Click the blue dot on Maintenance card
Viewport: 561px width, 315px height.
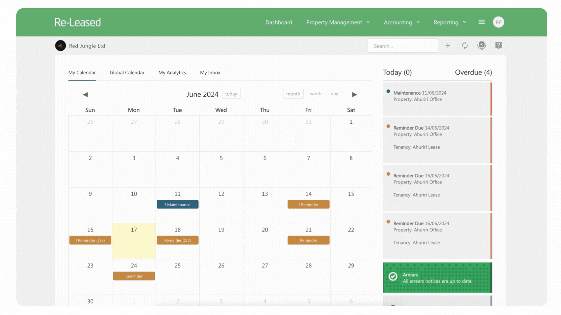[388, 91]
